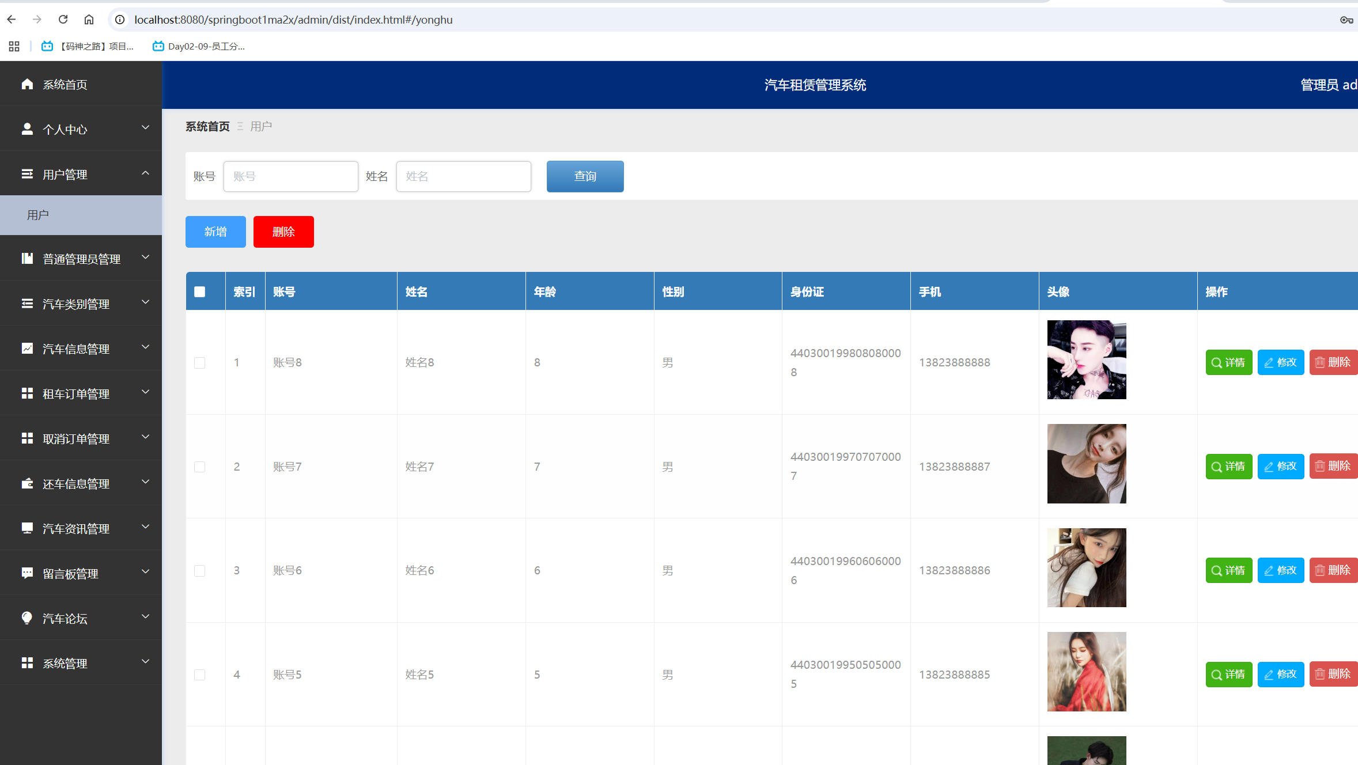This screenshot has height=765, width=1358.
Task: Open the 【码神之路】项目 bookmark
Action: [x=88, y=46]
